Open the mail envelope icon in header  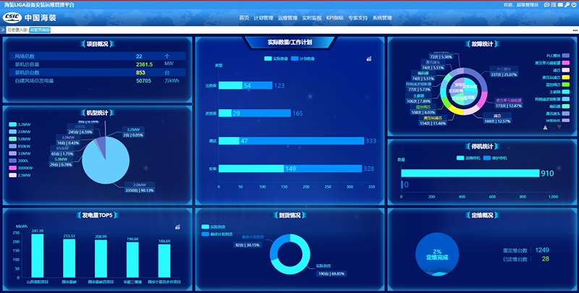coord(560,5)
